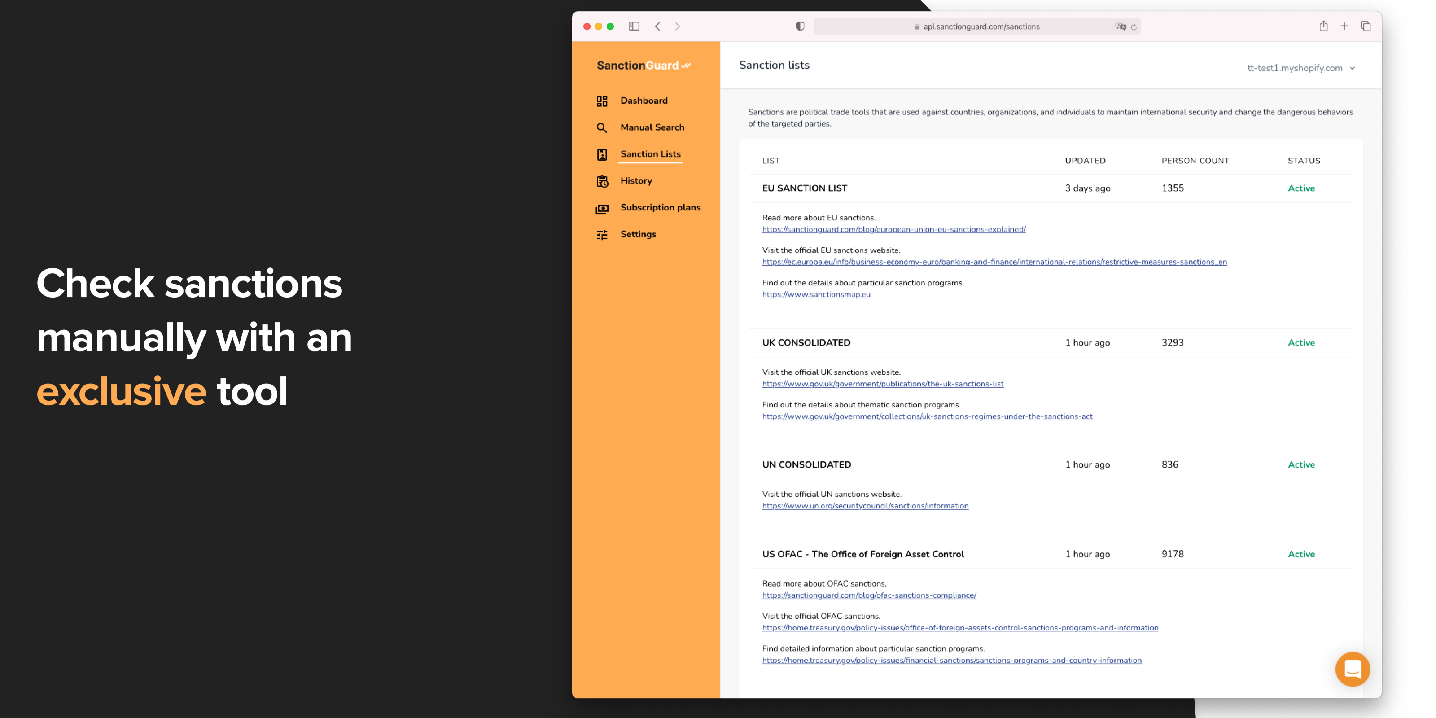
Task: Click the Settings sliders icon
Action: pos(601,235)
